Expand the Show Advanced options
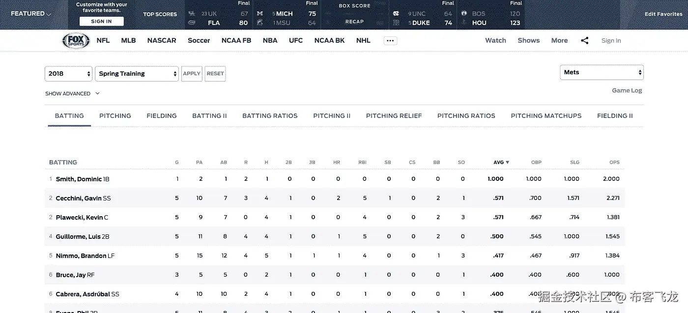Image resolution: width=688 pixels, height=313 pixels. (72, 93)
